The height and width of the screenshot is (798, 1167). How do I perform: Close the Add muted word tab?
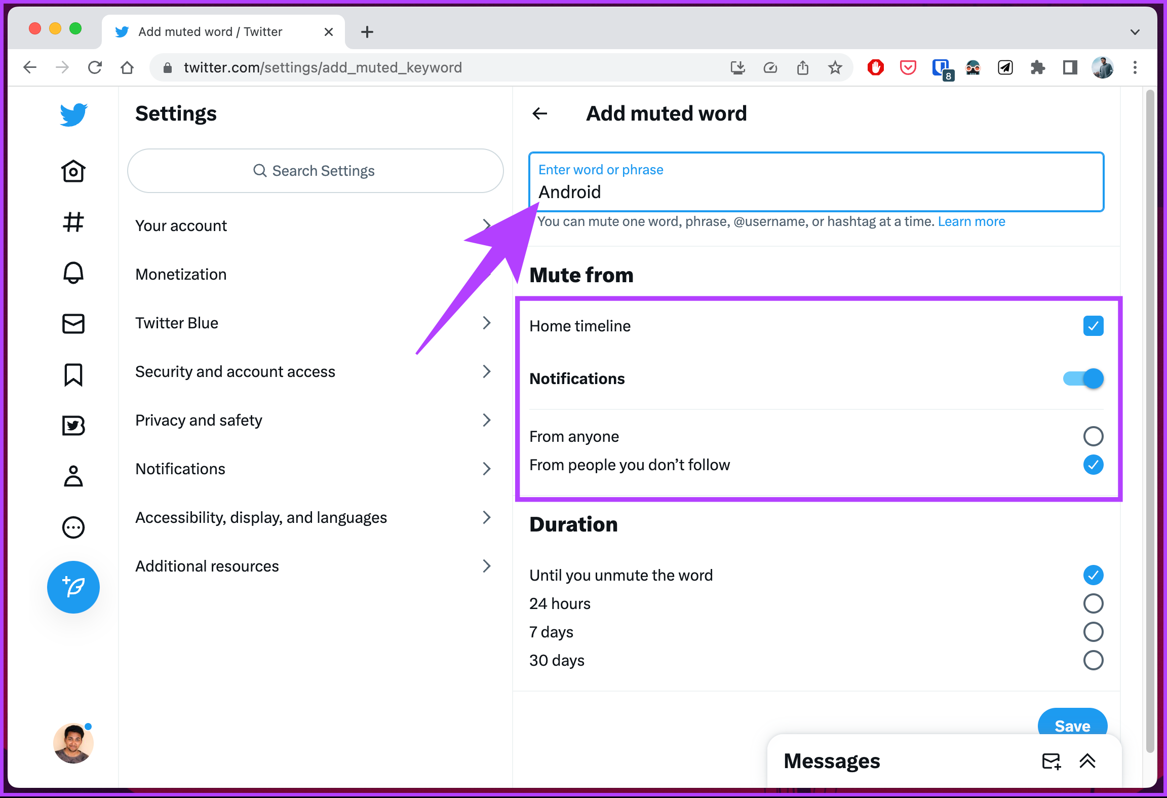click(x=329, y=32)
